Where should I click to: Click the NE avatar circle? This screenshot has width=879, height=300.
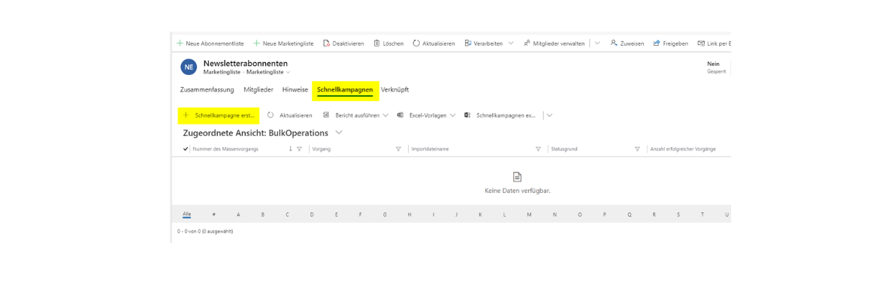(x=189, y=67)
